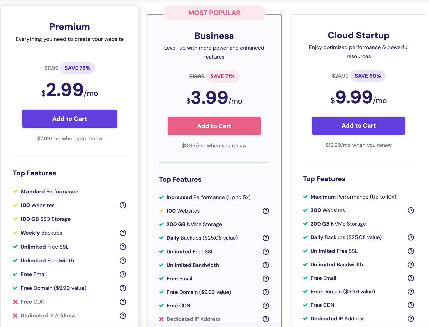
Task: Click the MOST POPULAR badge
Action: tap(214, 13)
